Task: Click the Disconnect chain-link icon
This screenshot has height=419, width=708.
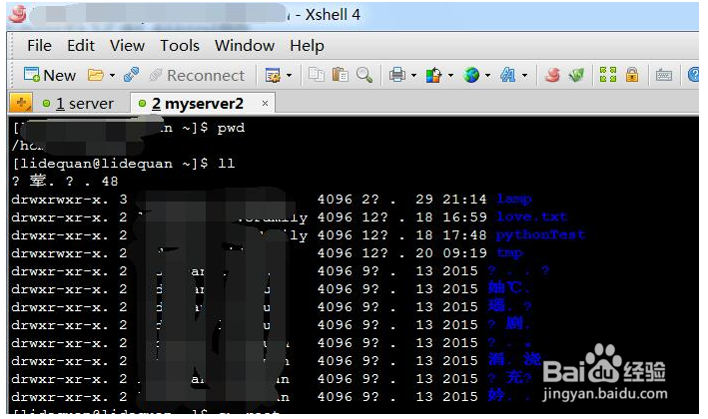Action: pos(131,75)
